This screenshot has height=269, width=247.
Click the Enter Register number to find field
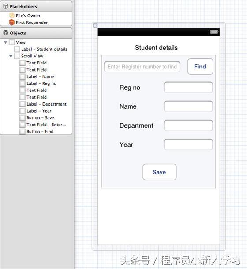(x=142, y=67)
